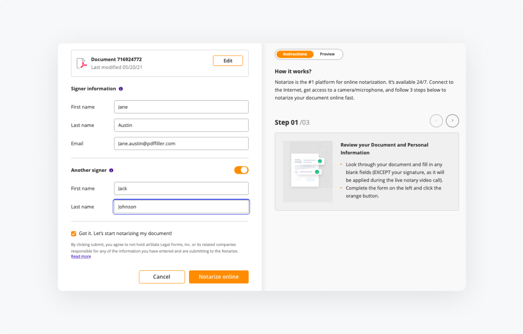Open the Read more link

pyautogui.click(x=81, y=257)
